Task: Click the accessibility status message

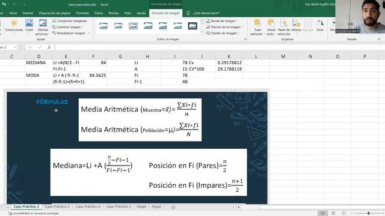Action: coord(34,214)
